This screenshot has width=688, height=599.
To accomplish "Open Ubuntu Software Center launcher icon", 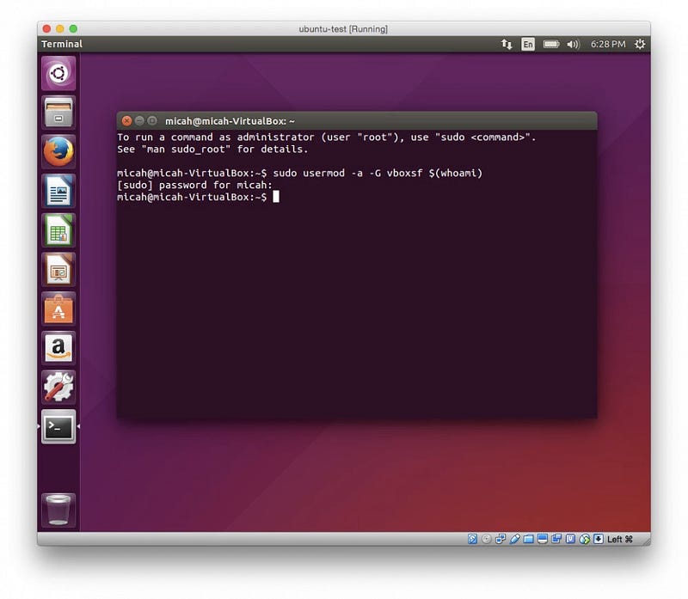I will coord(58,309).
